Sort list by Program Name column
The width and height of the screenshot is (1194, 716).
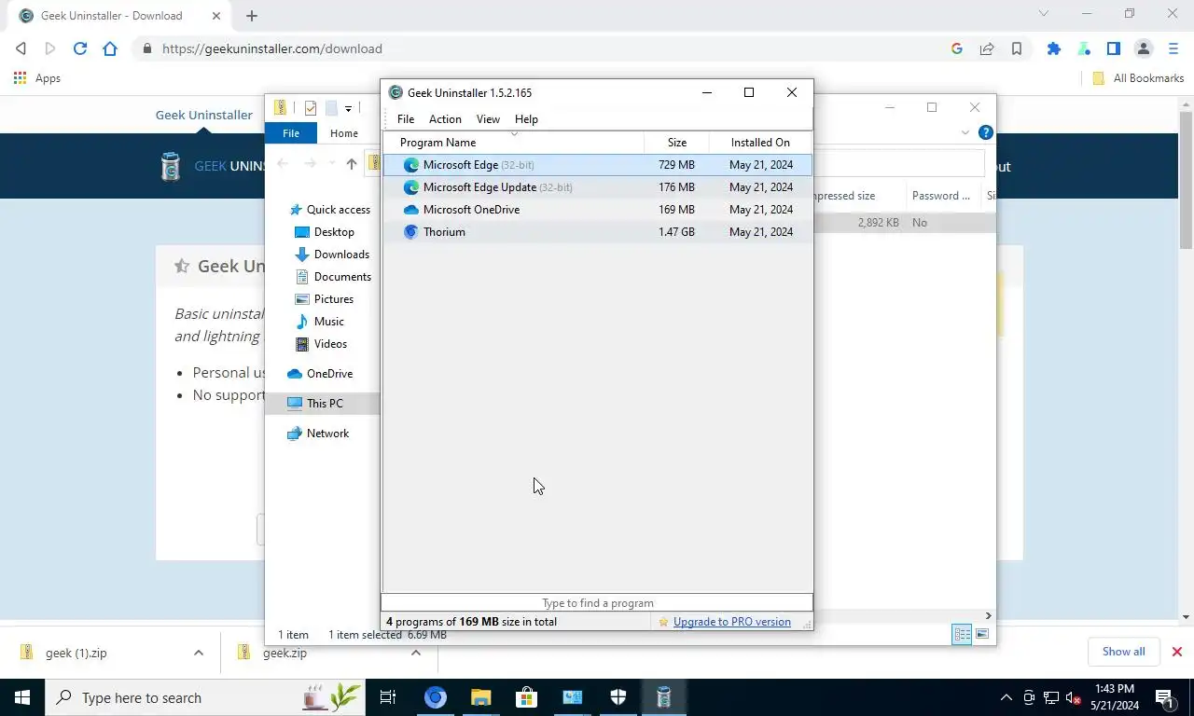513,143
